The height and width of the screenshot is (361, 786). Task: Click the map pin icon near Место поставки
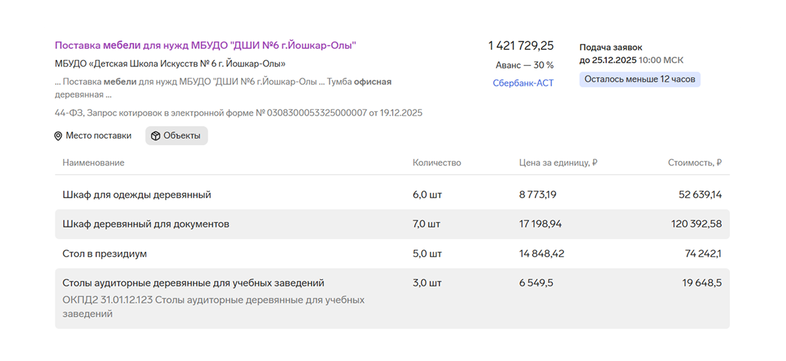[58, 136]
